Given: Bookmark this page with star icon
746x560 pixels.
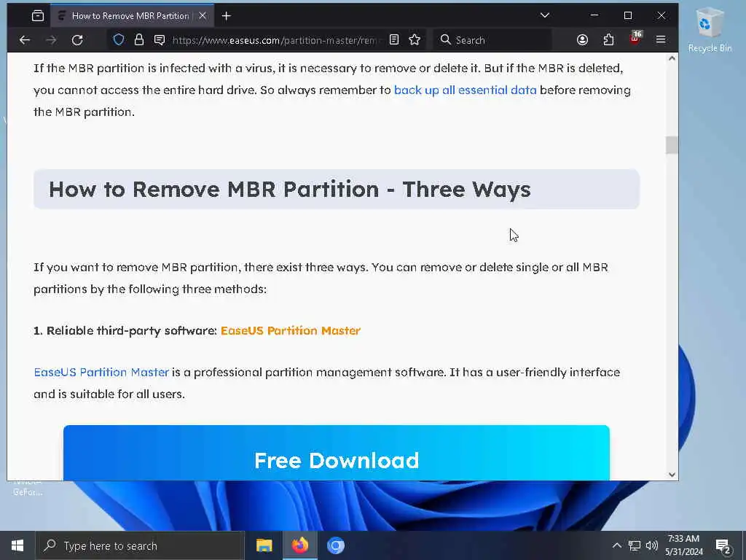Looking at the screenshot, I should click(x=415, y=40).
